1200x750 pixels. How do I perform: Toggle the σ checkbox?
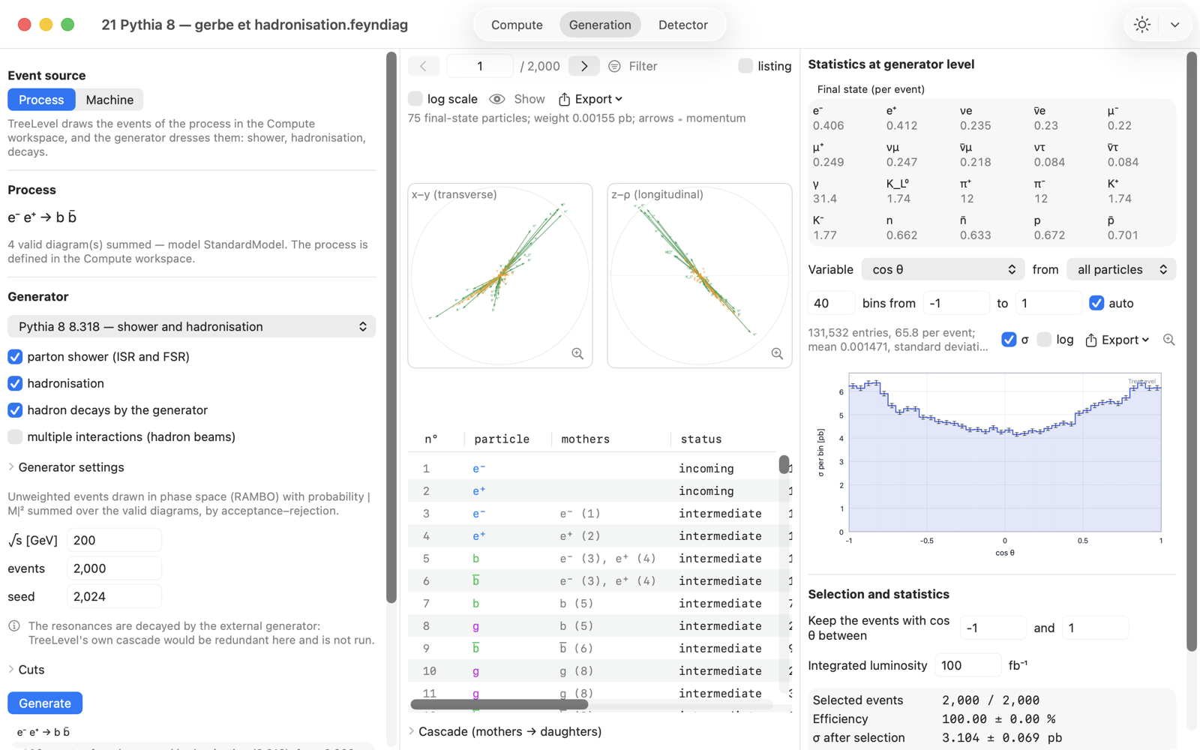pyautogui.click(x=1009, y=340)
